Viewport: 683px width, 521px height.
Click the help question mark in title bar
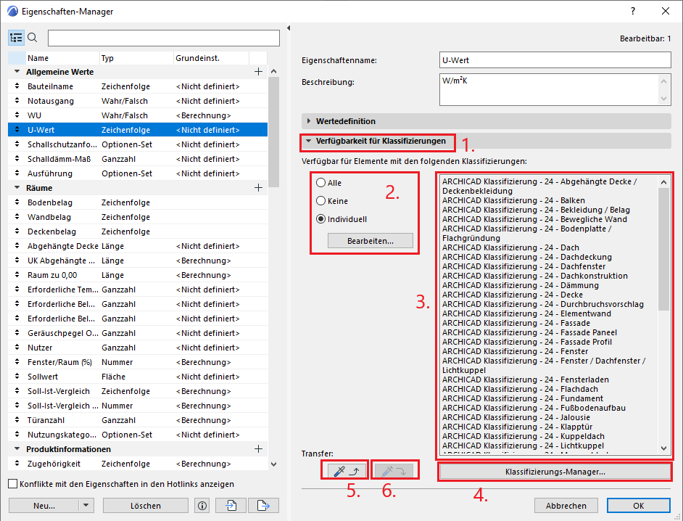[633, 12]
